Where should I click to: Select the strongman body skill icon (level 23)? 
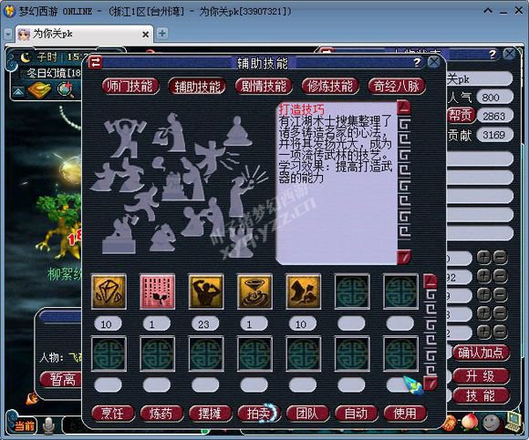206,292
